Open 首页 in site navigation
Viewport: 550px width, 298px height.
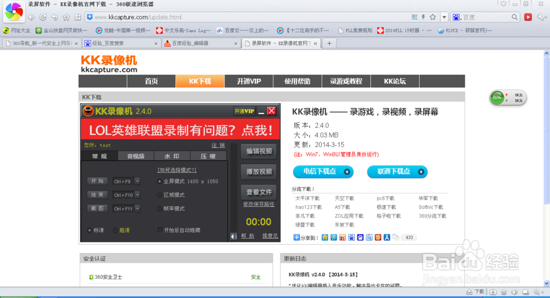(151, 81)
